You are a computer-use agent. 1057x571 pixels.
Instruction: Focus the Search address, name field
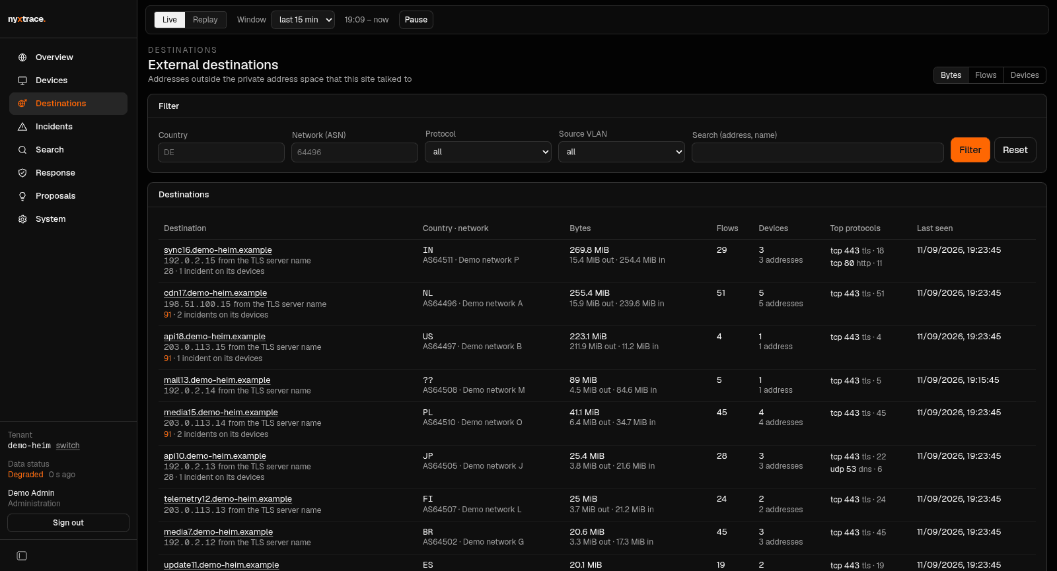[x=818, y=152]
